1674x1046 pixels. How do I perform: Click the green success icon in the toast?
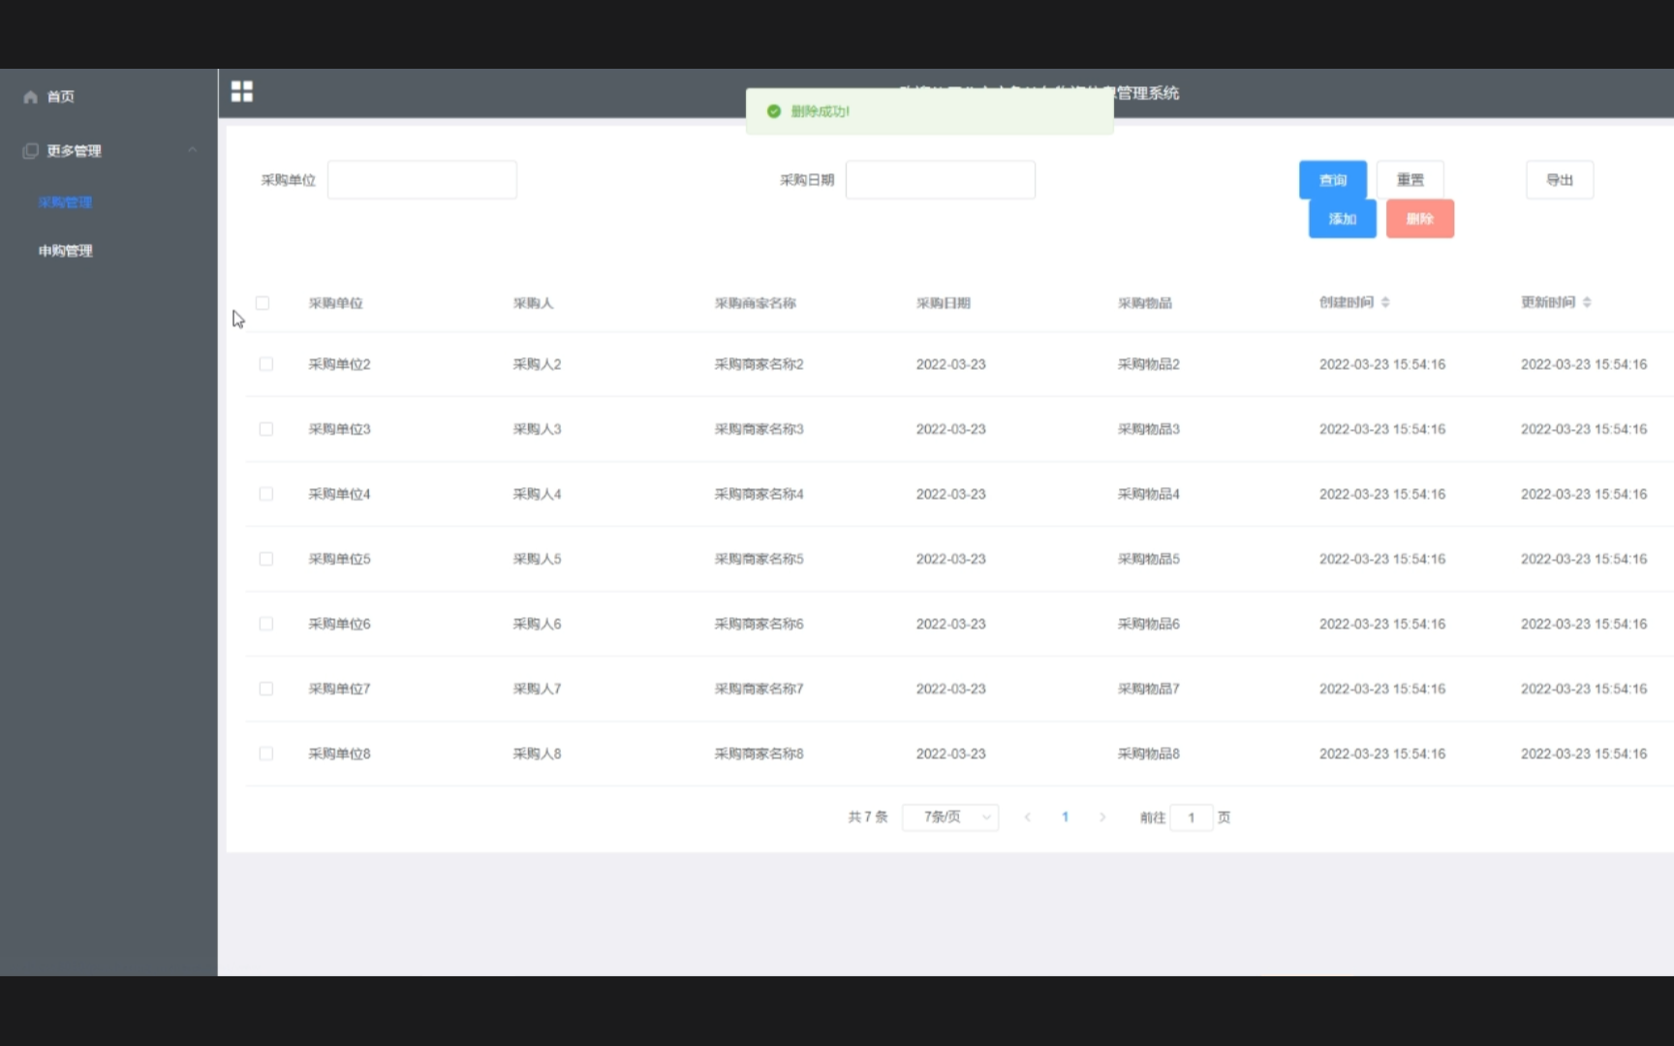pyautogui.click(x=773, y=111)
